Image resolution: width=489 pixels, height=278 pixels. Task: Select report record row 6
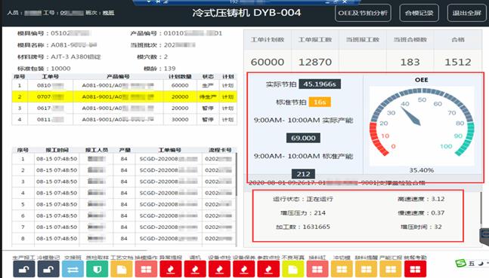(124, 215)
